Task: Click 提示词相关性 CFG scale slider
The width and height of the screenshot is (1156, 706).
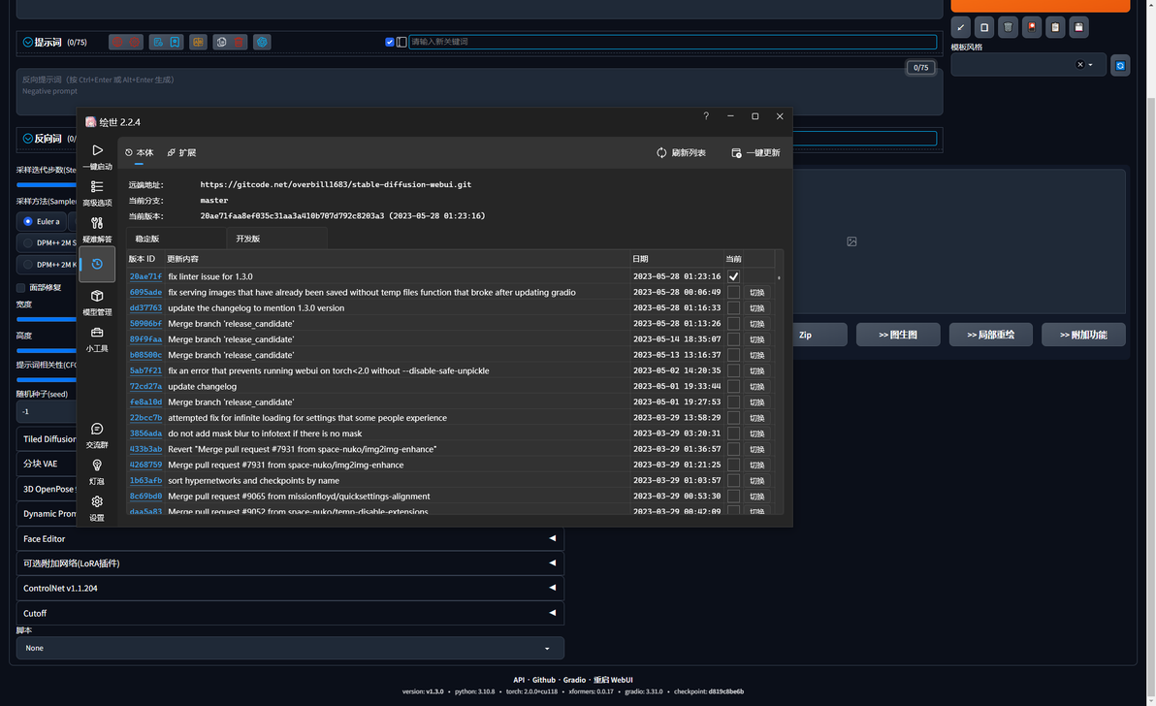Action: point(47,379)
